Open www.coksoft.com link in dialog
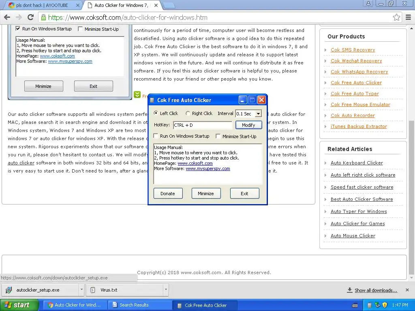 (195, 163)
